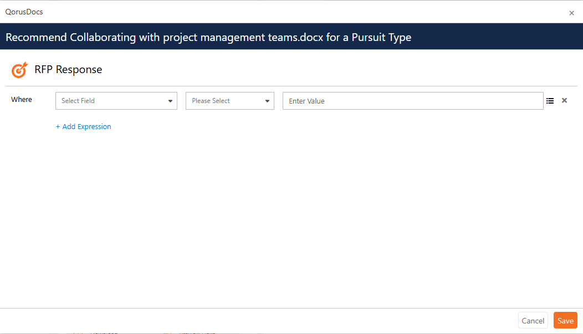Add a new expression via Add Expression
583x334 pixels.
(86, 127)
